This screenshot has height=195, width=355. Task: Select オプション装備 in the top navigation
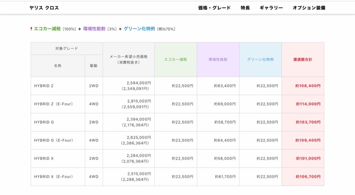(309, 8)
